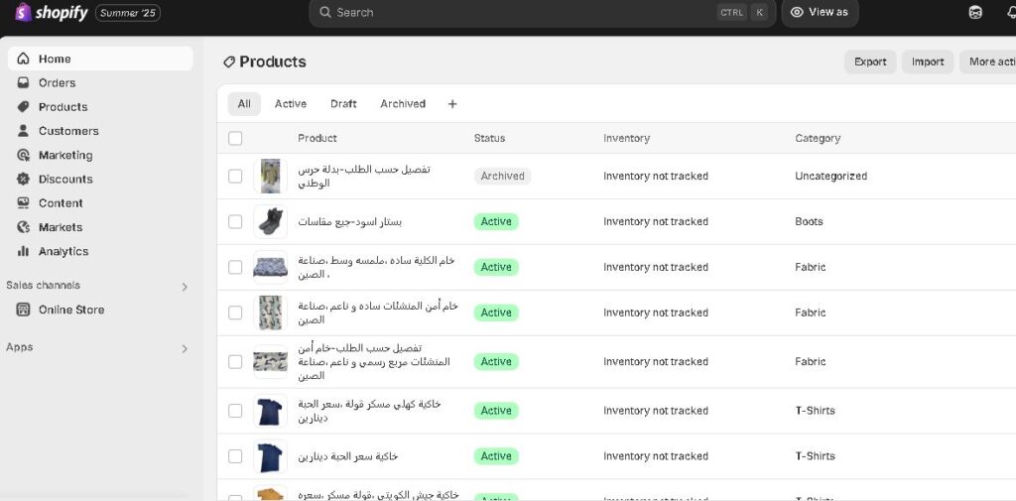Click the Archived status badge
The width and height of the screenshot is (1016, 501).
pyautogui.click(x=502, y=177)
